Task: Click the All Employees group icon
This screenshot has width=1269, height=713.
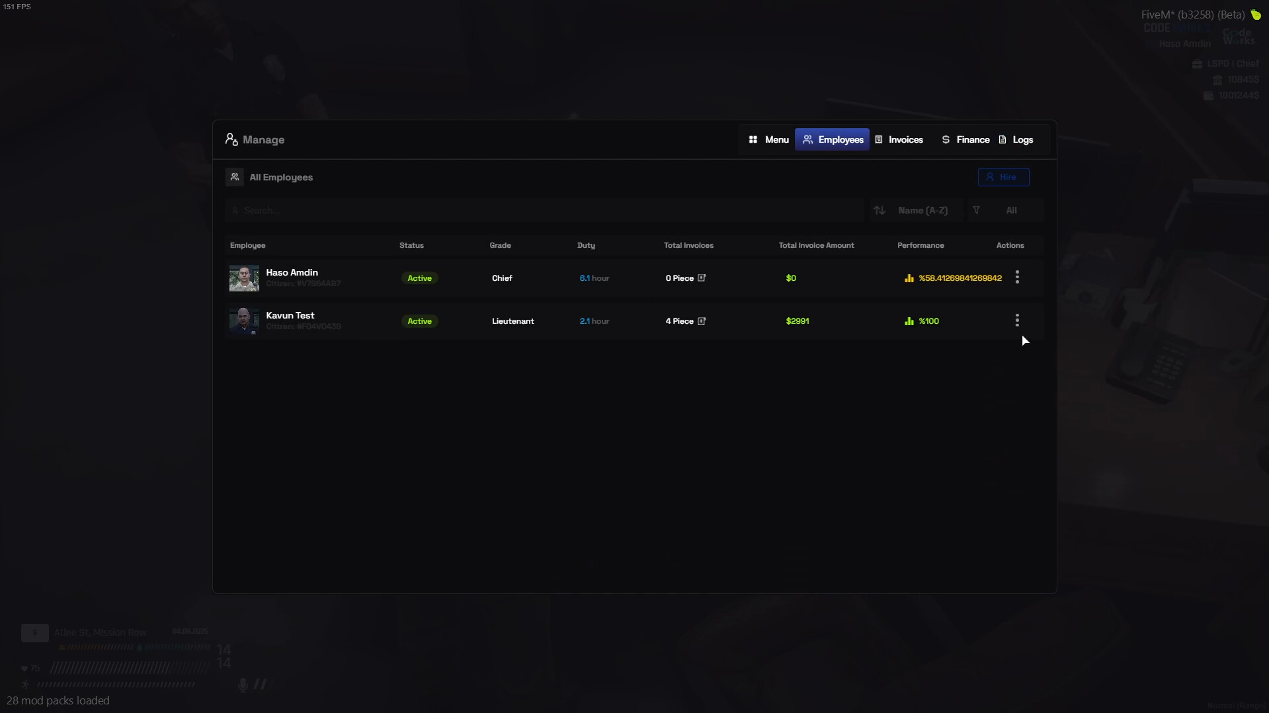Action: click(x=235, y=177)
